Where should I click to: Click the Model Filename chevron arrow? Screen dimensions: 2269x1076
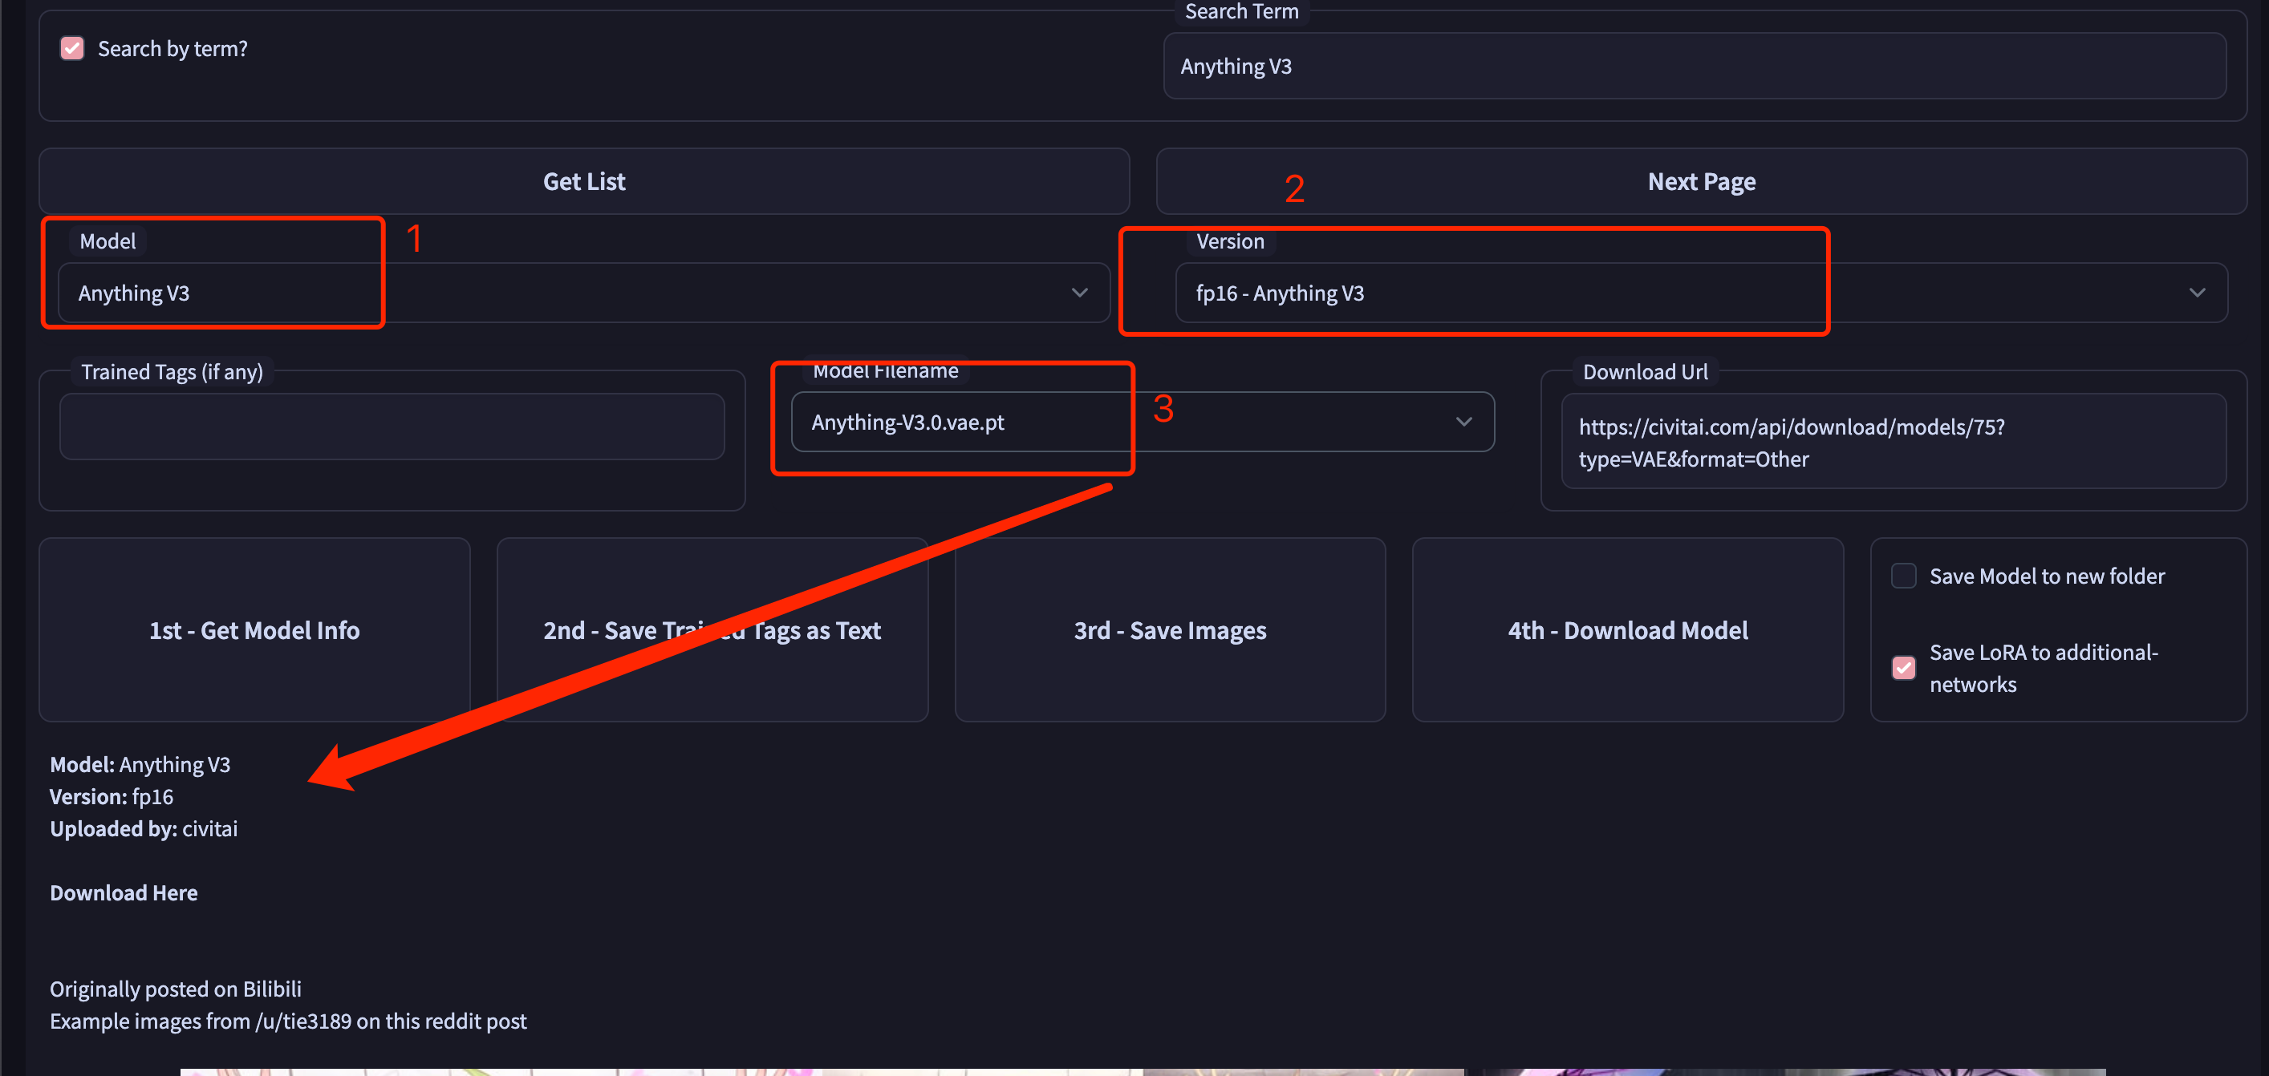click(1463, 422)
